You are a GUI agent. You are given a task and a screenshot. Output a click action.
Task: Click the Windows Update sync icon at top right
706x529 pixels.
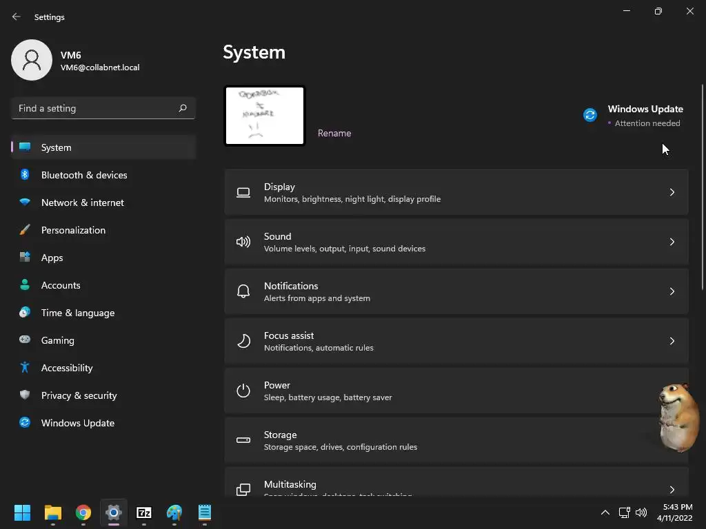(590, 115)
